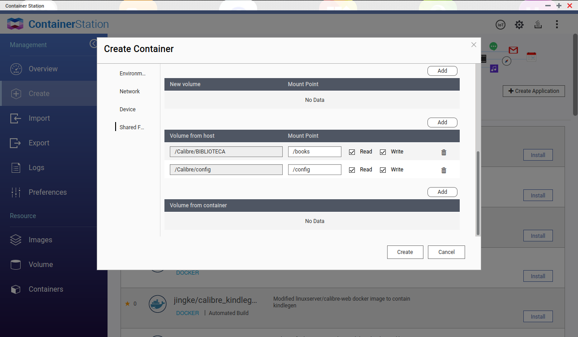Go to Images in the sidebar
578x337 pixels.
40,240
